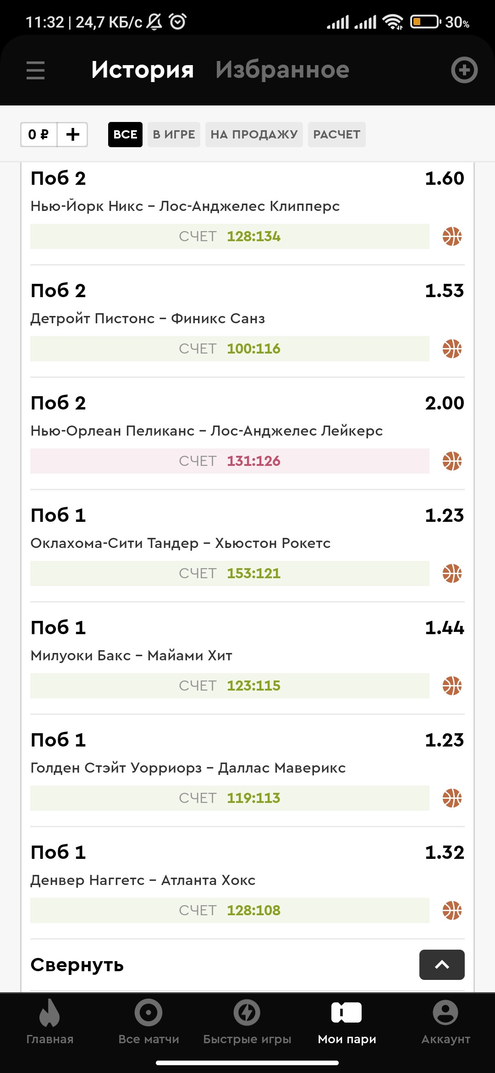Select the В ИГРЕ filter
Viewport: 495px width, 1073px height.
click(174, 134)
